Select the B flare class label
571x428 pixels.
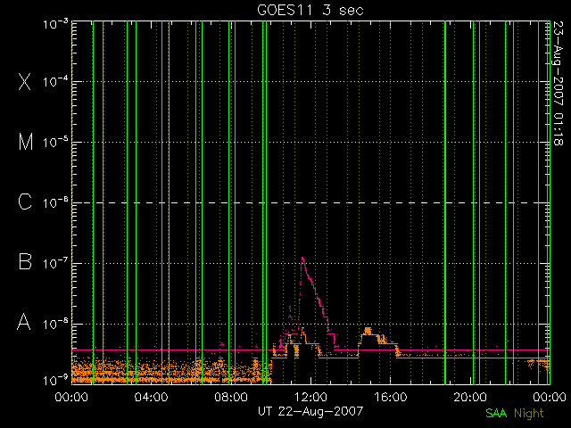point(25,261)
